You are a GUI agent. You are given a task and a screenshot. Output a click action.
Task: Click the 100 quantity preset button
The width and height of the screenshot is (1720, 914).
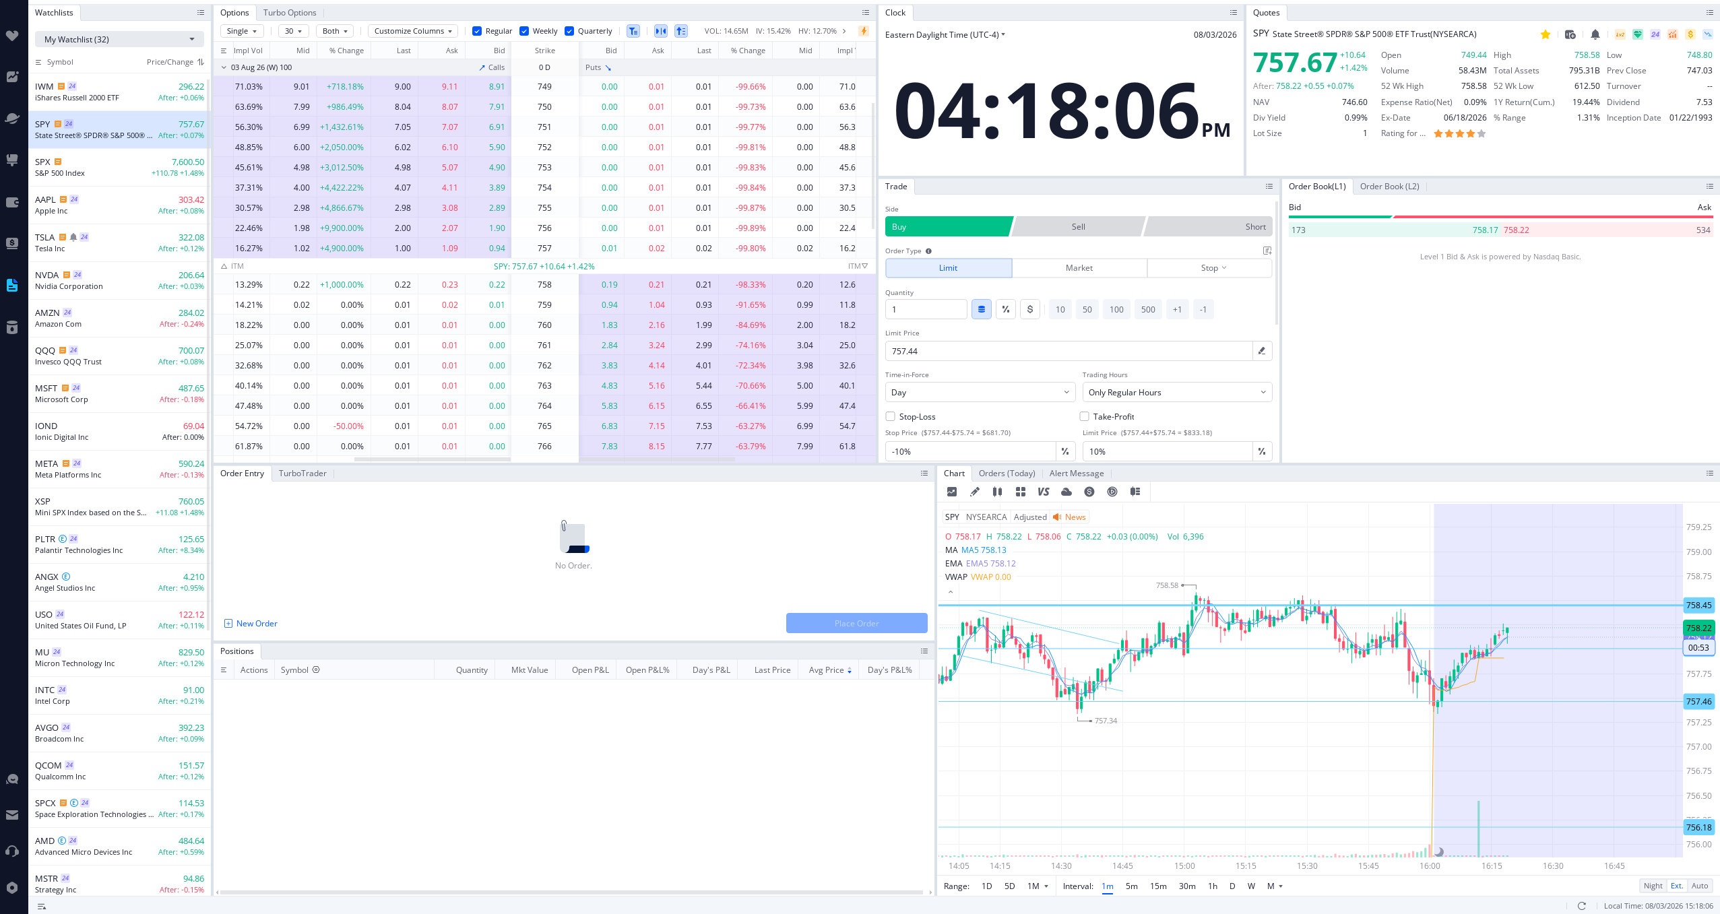pos(1116,310)
